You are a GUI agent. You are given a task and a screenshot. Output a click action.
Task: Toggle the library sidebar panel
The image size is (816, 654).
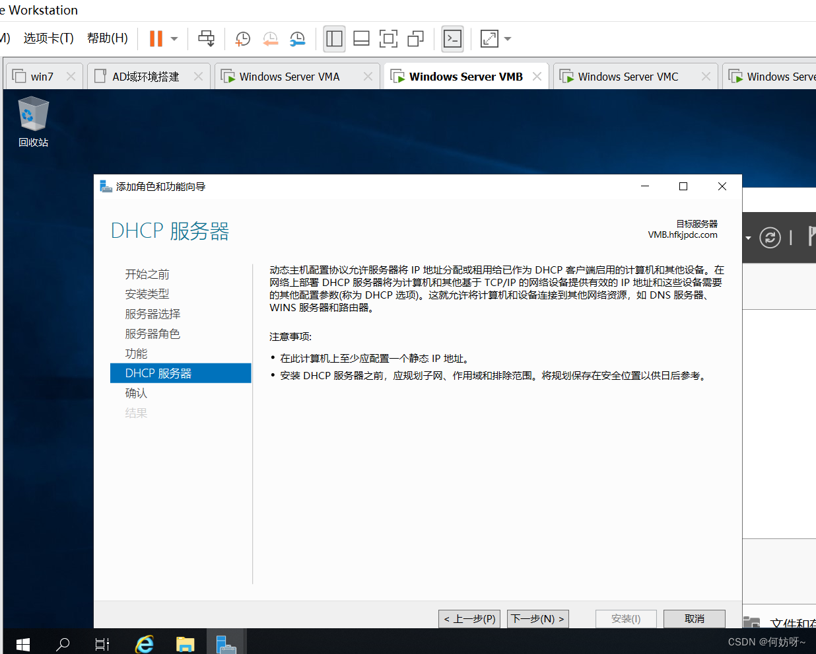pos(335,39)
